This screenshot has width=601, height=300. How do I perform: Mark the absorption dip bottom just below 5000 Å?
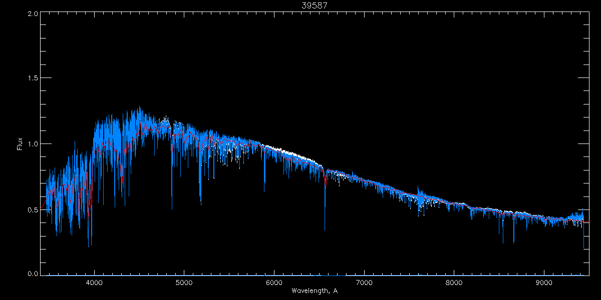coord(172,208)
